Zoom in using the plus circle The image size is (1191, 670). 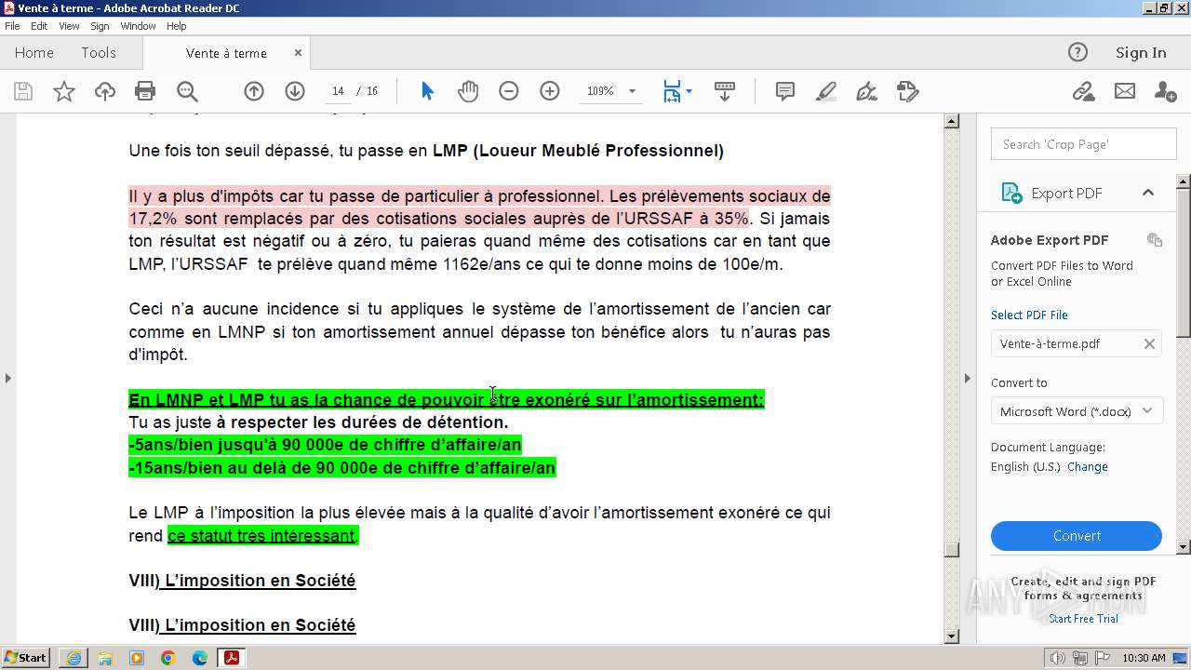pyautogui.click(x=550, y=91)
